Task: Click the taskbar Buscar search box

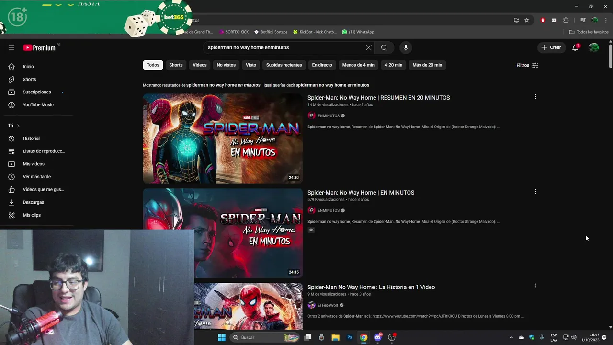Action: pos(266,337)
